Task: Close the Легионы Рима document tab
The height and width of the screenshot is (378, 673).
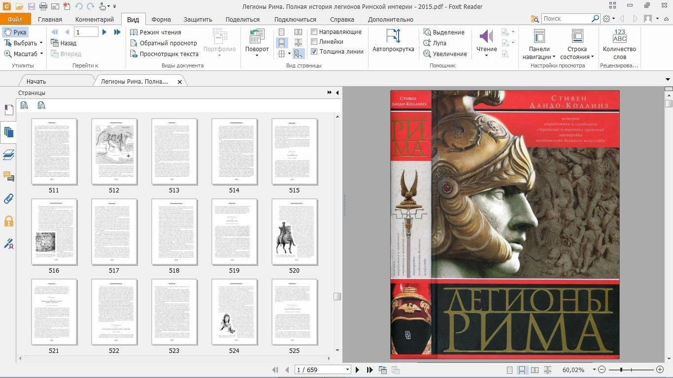Action: pos(180,82)
